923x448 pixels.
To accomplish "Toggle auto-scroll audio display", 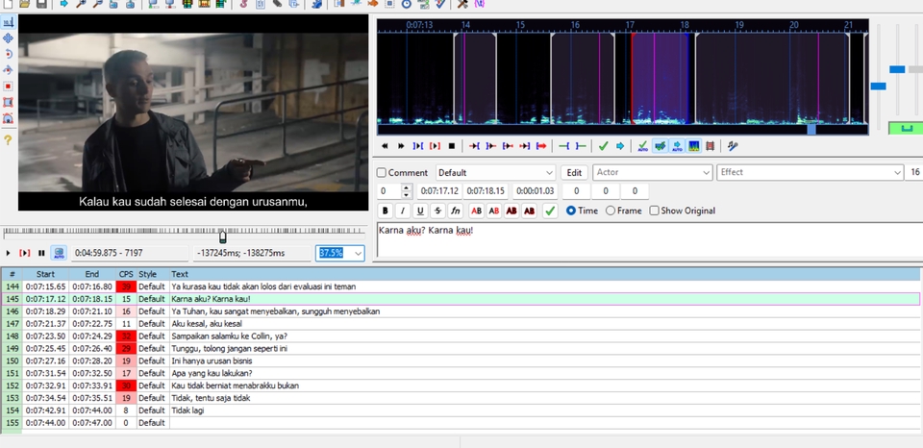I will click(677, 146).
